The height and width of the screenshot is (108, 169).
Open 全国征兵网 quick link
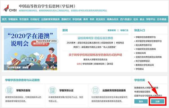(x=141, y=53)
